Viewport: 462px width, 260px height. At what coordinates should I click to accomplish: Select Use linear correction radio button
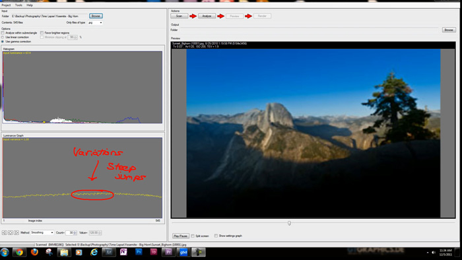tap(3, 38)
